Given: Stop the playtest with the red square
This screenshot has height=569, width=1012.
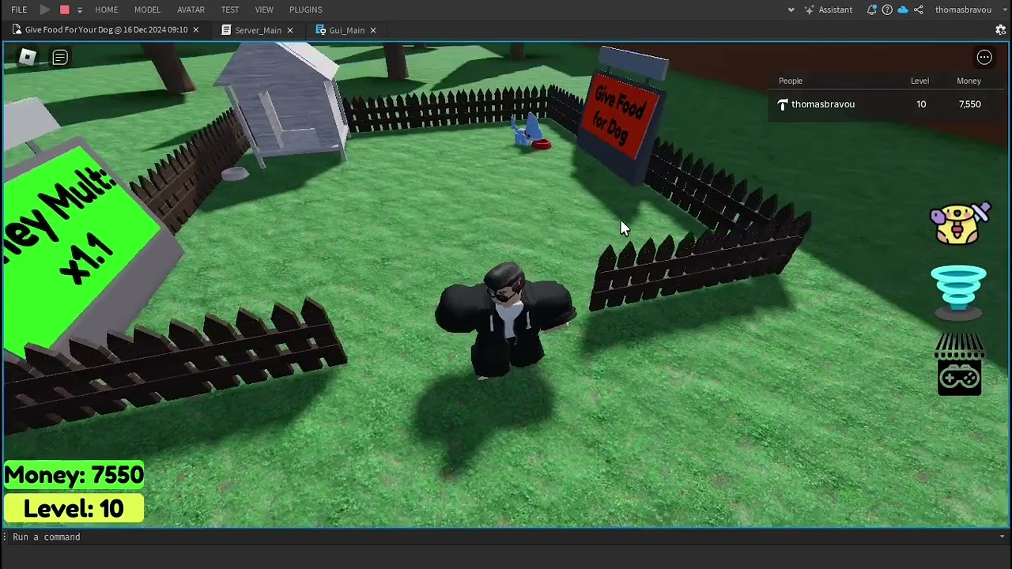Looking at the screenshot, I should tap(65, 9).
